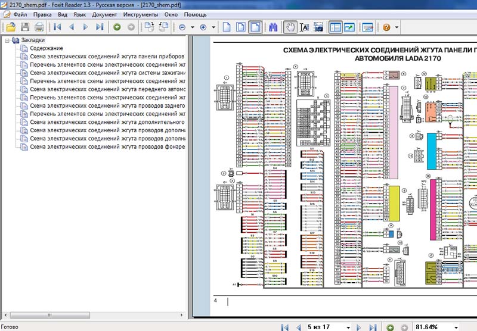Go to last page using toolbar arrow
The height and width of the screenshot is (331, 477).
tap(100, 27)
